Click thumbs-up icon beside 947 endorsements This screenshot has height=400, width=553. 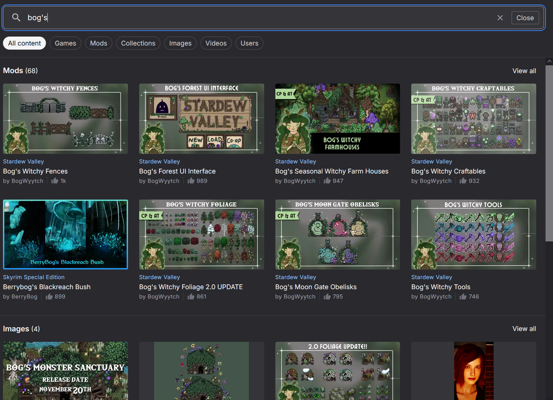[327, 181]
